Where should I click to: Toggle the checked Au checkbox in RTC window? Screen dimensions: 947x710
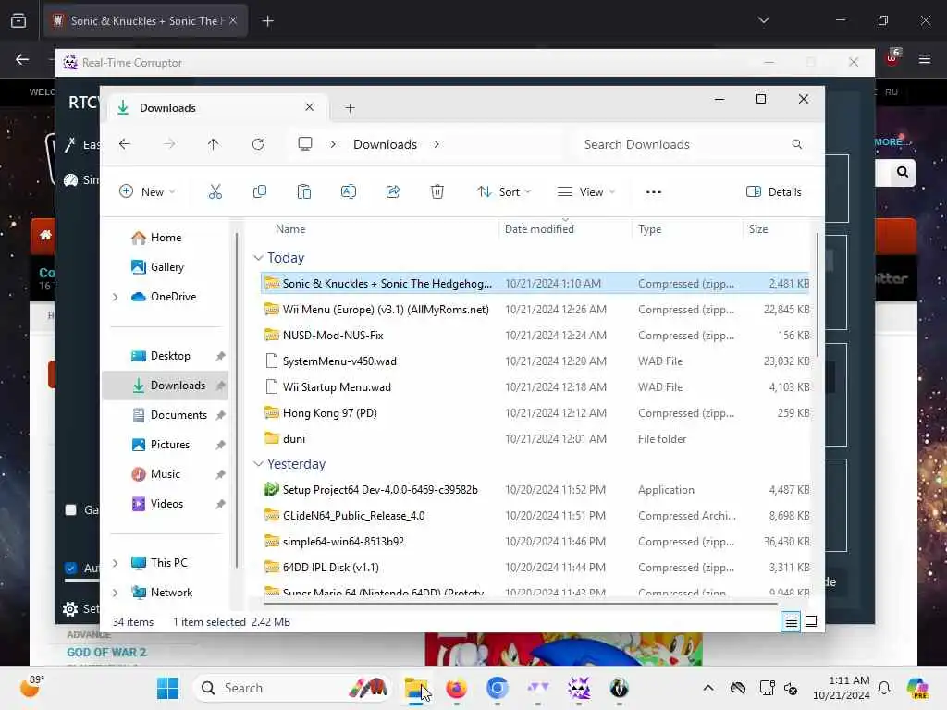point(70,569)
